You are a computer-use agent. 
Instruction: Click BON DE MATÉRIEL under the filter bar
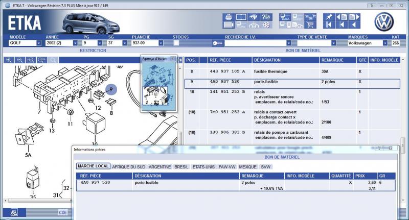(303, 51)
